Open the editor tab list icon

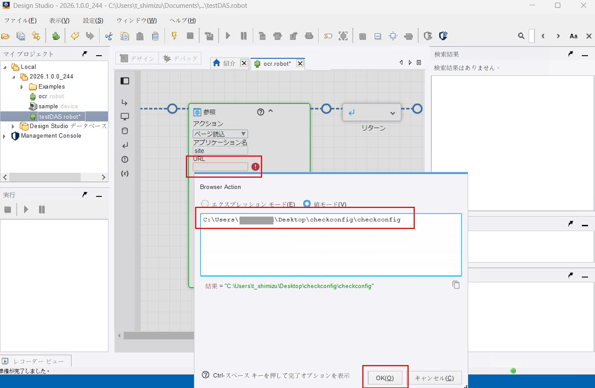[x=419, y=63]
